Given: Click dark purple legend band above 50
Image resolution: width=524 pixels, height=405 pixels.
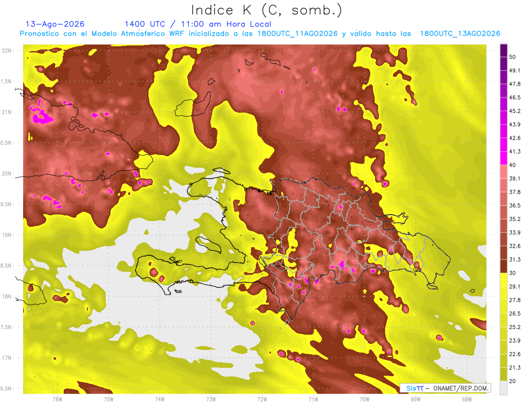Looking at the screenshot, I should (x=503, y=50).
